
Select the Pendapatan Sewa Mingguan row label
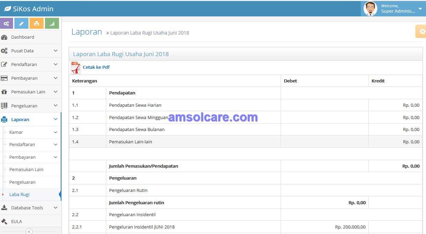tap(139, 117)
